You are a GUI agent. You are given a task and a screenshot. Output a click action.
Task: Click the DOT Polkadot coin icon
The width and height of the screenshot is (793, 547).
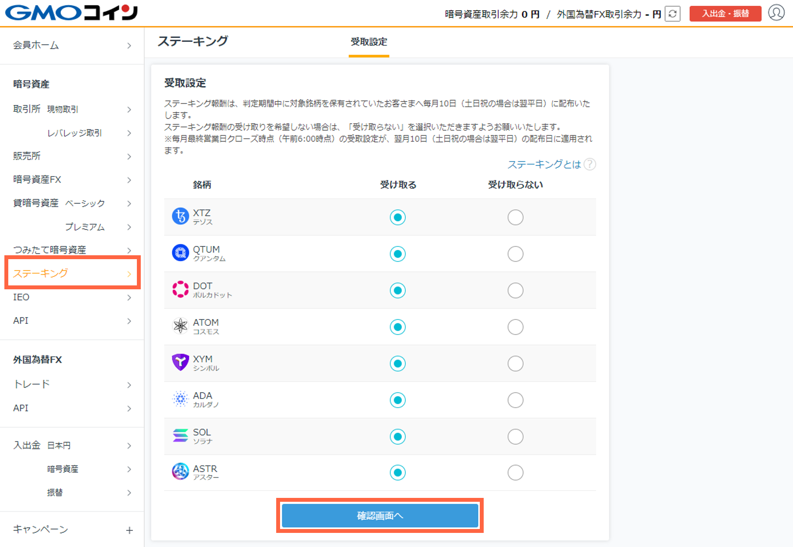click(180, 289)
